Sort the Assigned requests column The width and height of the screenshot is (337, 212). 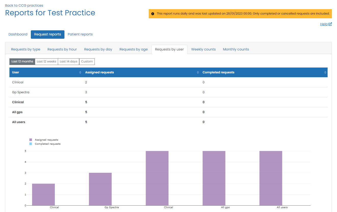point(198,72)
